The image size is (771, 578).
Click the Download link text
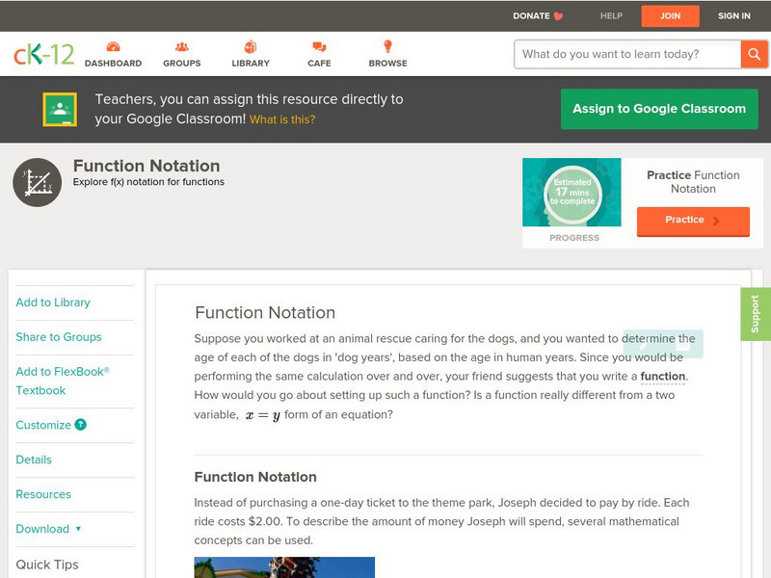[x=42, y=529]
